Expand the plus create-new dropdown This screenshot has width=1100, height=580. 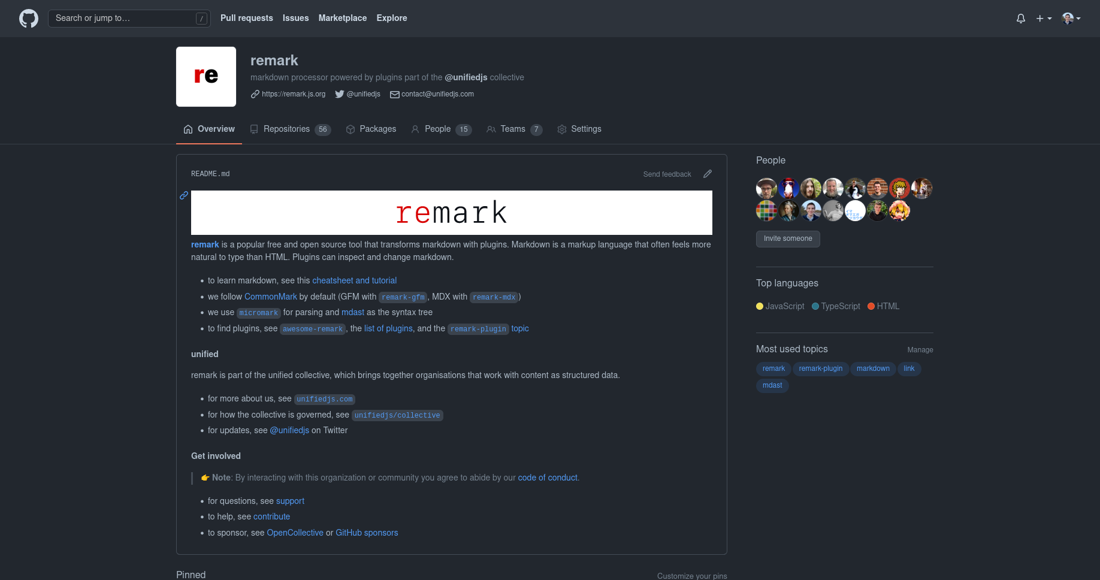(x=1044, y=19)
